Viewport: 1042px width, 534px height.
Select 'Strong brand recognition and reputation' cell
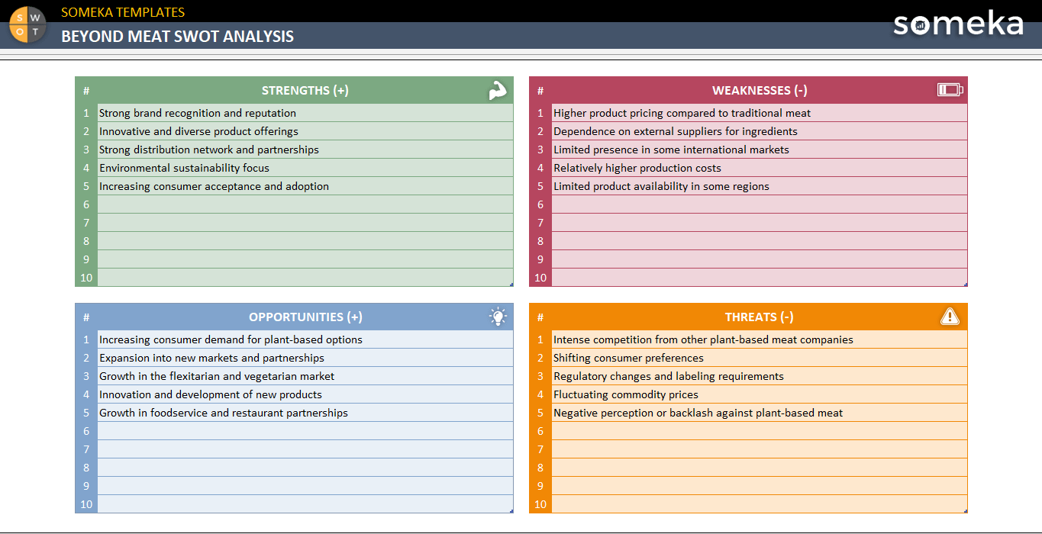305,113
